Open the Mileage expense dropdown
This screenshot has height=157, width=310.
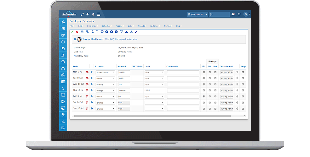coord(105,91)
